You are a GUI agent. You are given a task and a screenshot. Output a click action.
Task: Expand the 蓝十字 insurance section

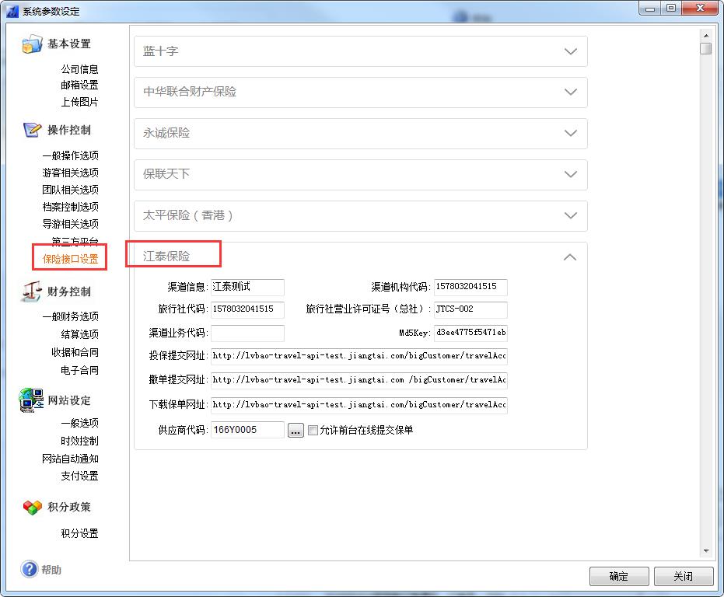pos(570,51)
